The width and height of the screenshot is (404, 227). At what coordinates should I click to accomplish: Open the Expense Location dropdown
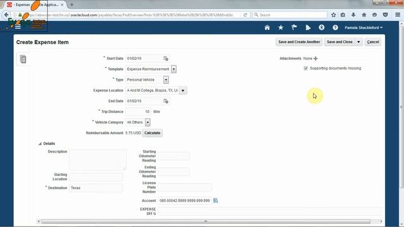(x=183, y=91)
